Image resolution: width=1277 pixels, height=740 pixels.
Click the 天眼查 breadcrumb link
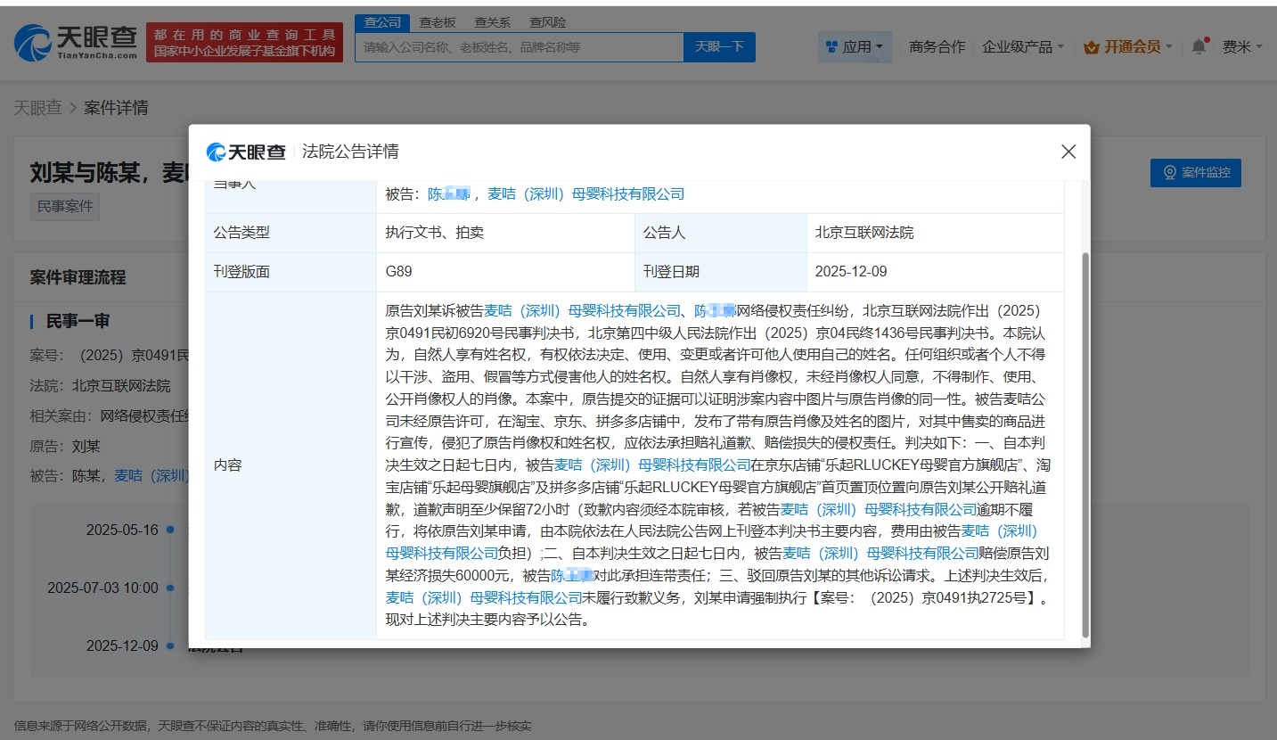[37, 107]
